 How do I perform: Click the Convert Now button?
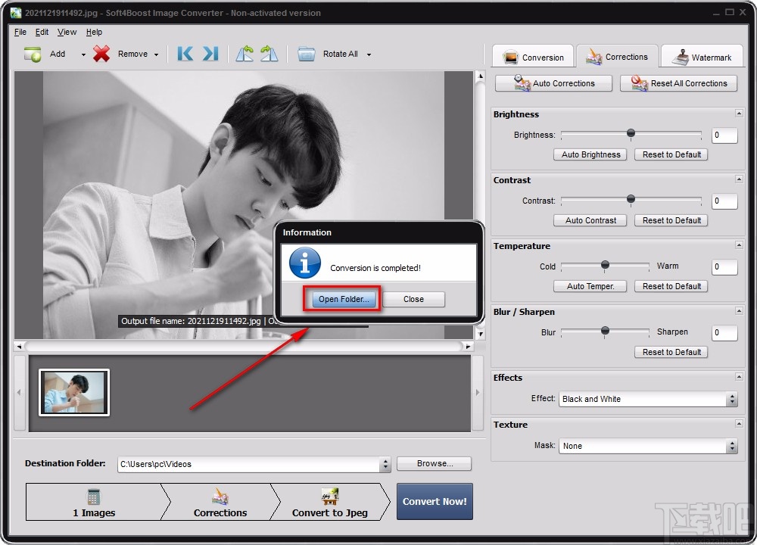435,501
